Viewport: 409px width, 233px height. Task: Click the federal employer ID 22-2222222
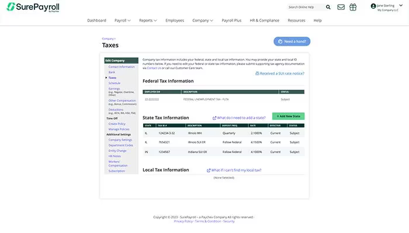[x=152, y=100]
